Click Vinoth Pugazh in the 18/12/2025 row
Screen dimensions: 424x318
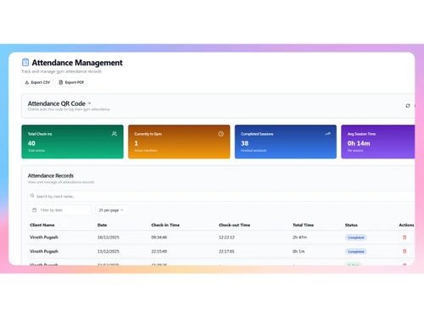44,237
